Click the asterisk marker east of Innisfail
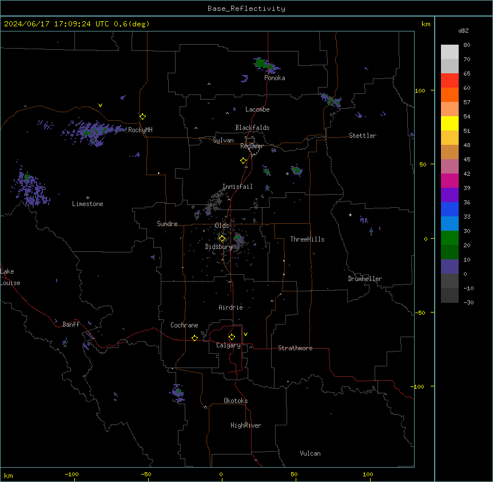Screen dimensions: 493x482 pos(287,173)
